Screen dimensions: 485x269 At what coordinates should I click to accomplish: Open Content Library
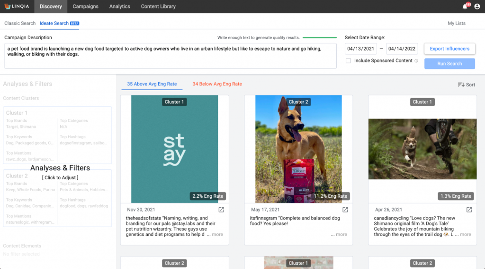[x=158, y=7]
